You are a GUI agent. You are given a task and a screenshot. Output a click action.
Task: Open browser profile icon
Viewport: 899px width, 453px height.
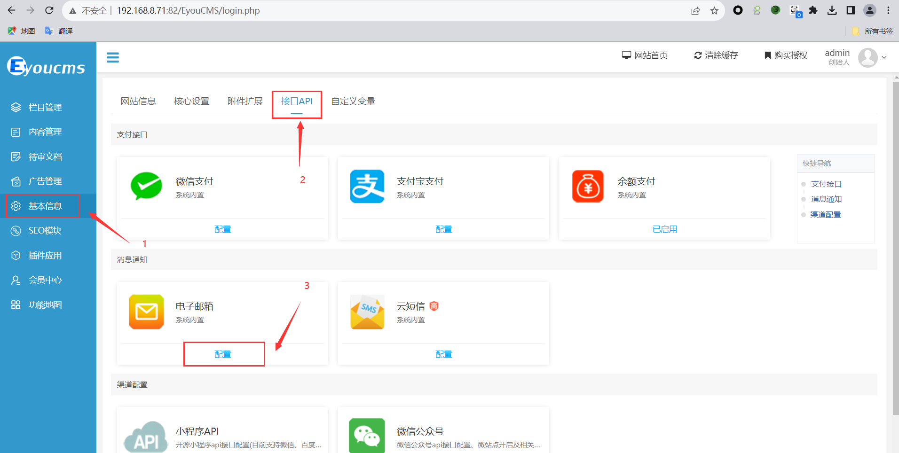tap(870, 10)
